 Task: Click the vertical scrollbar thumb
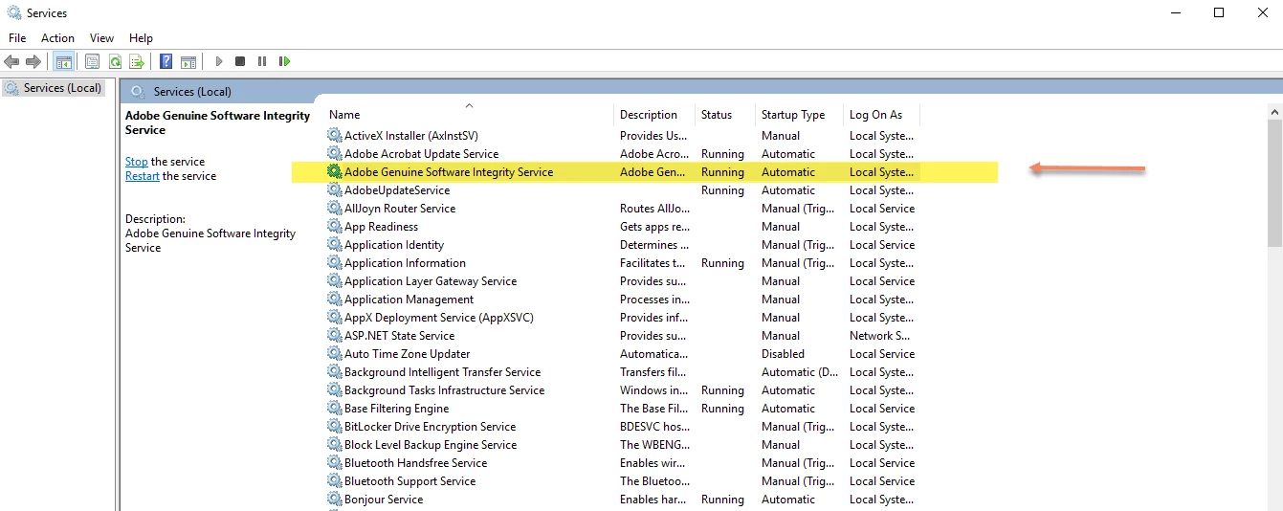[1274, 184]
